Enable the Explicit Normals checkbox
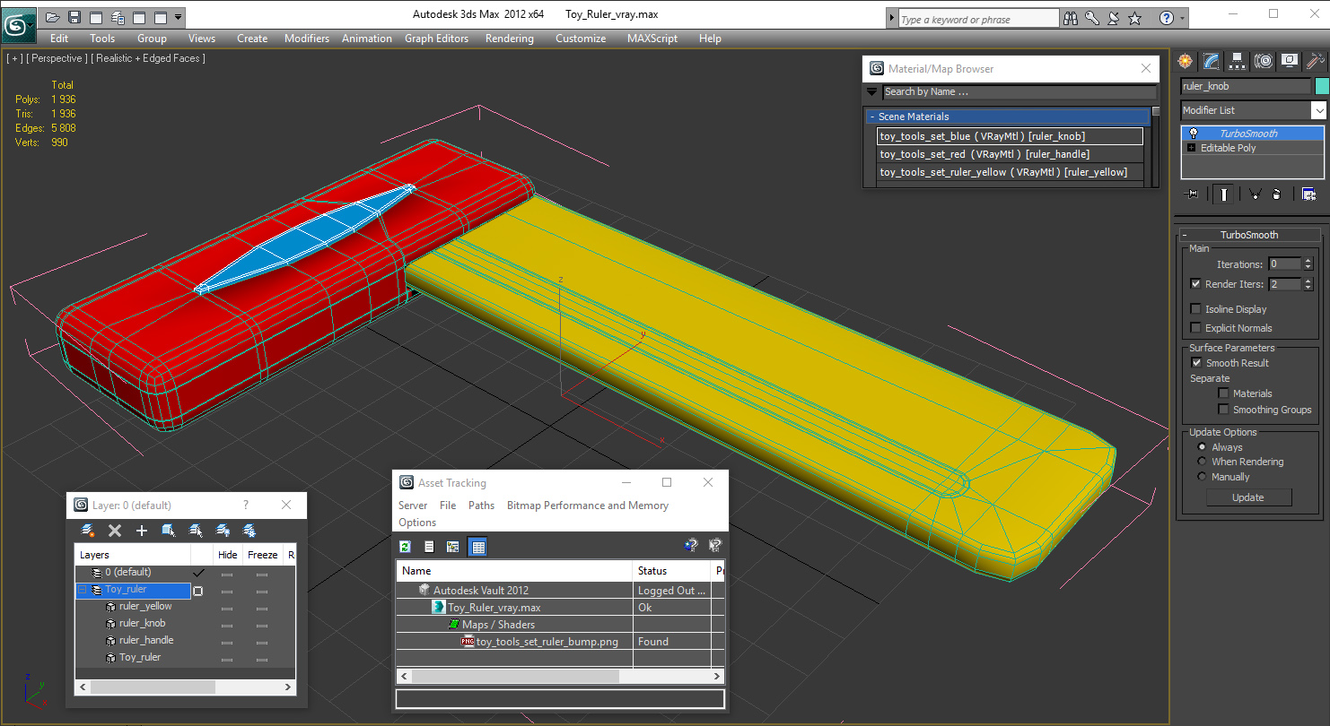The height and width of the screenshot is (726, 1330). pos(1195,328)
